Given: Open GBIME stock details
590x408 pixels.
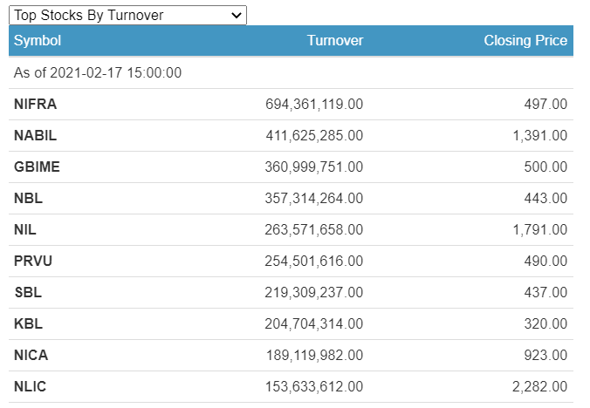Looking at the screenshot, I should 37,167.
